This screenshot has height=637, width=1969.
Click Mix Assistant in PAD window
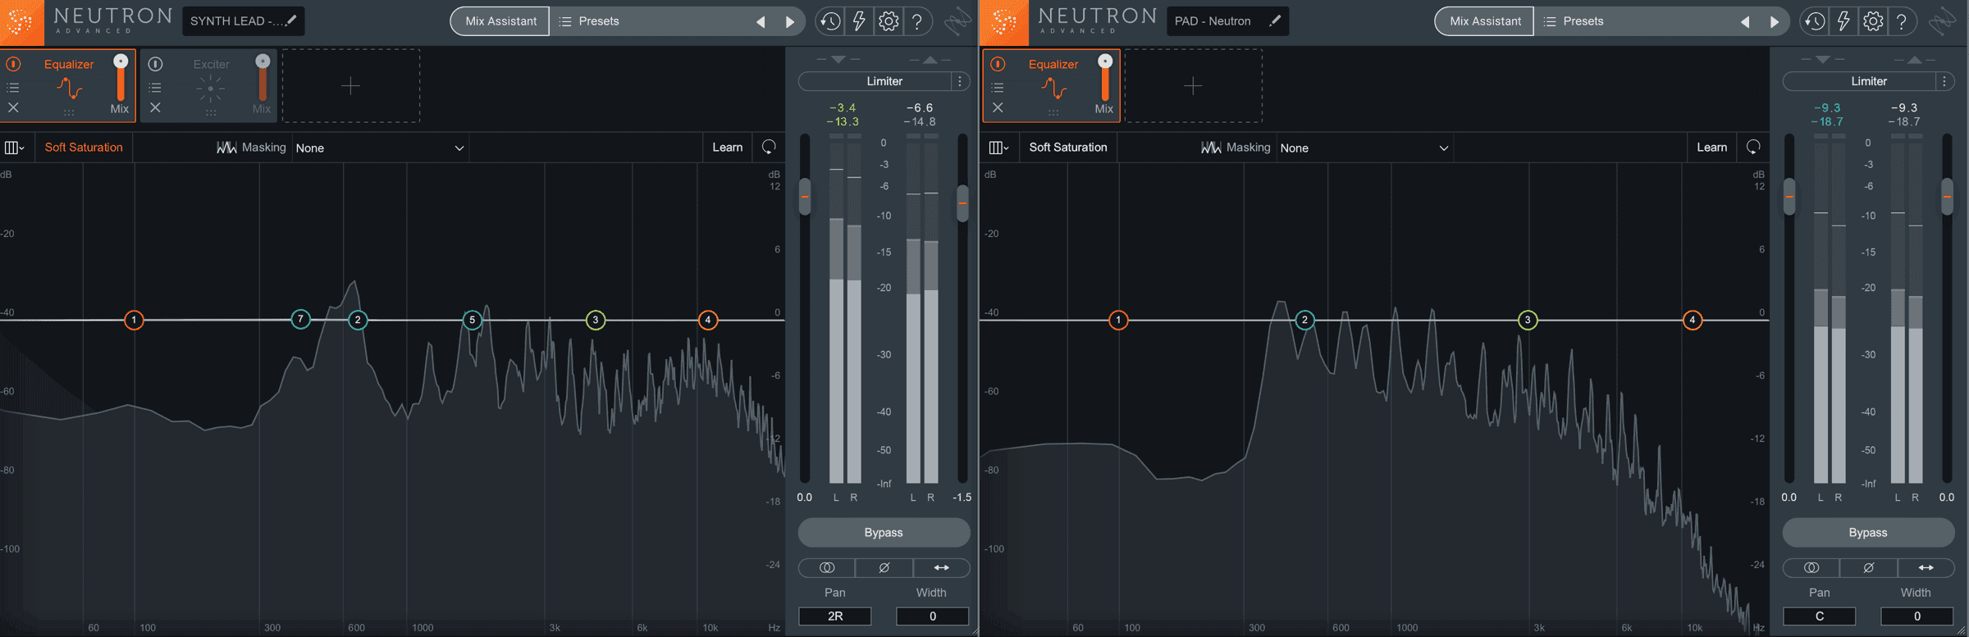(1485, 21)
